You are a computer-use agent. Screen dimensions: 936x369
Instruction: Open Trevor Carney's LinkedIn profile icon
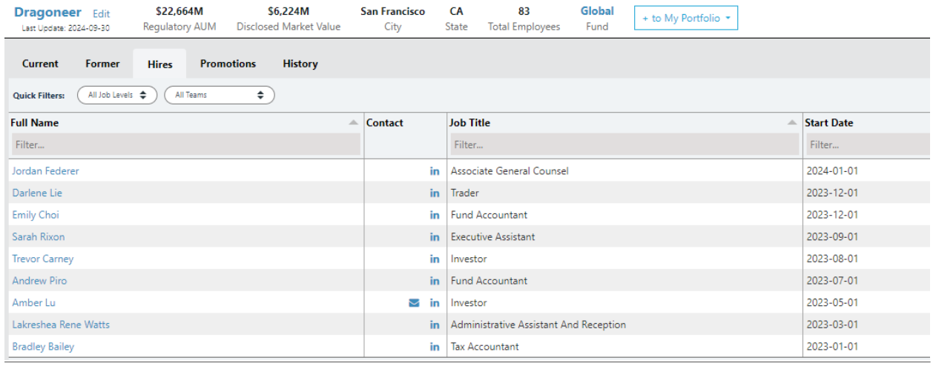point(435,259)
